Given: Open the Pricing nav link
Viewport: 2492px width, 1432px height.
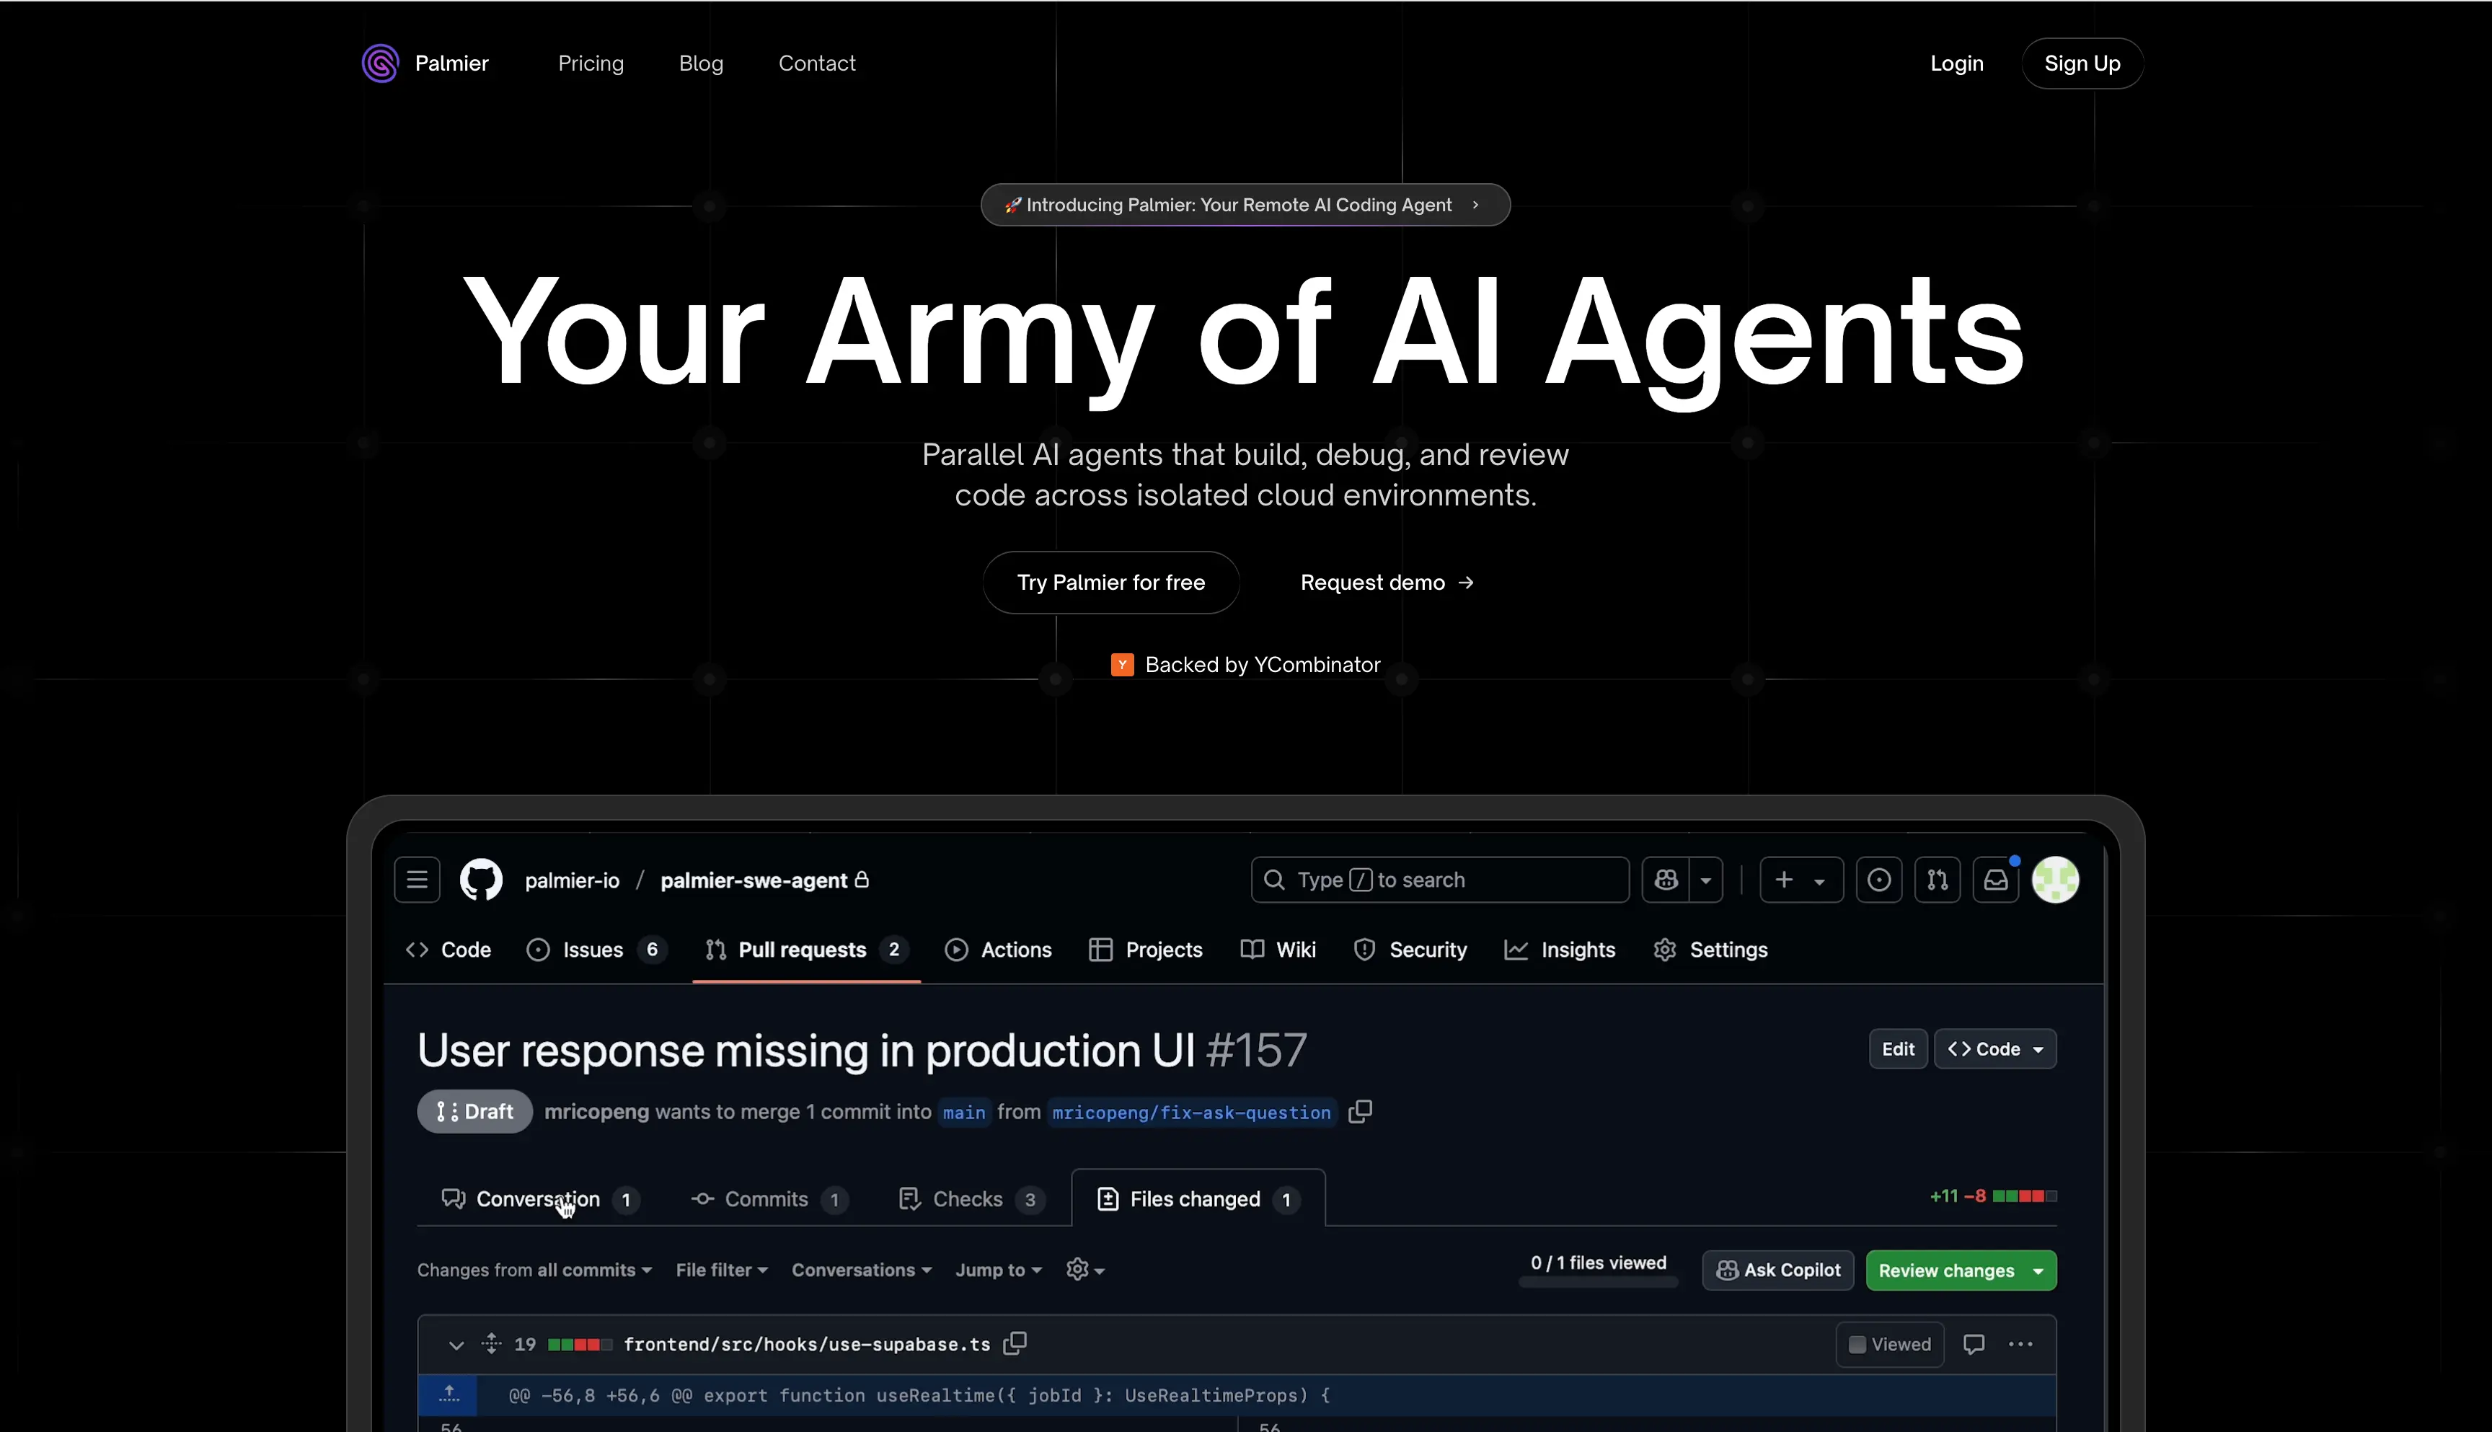Looking at the screenshot, I should (x=590, y=63).
